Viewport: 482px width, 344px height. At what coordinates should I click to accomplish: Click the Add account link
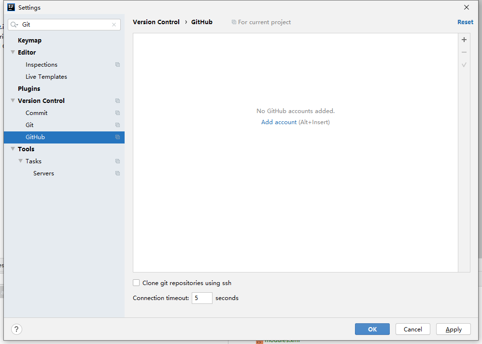pos(279,122)
